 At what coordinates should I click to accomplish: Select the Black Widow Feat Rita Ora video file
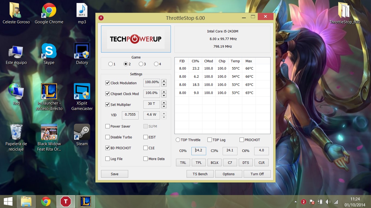click(49, 138)
